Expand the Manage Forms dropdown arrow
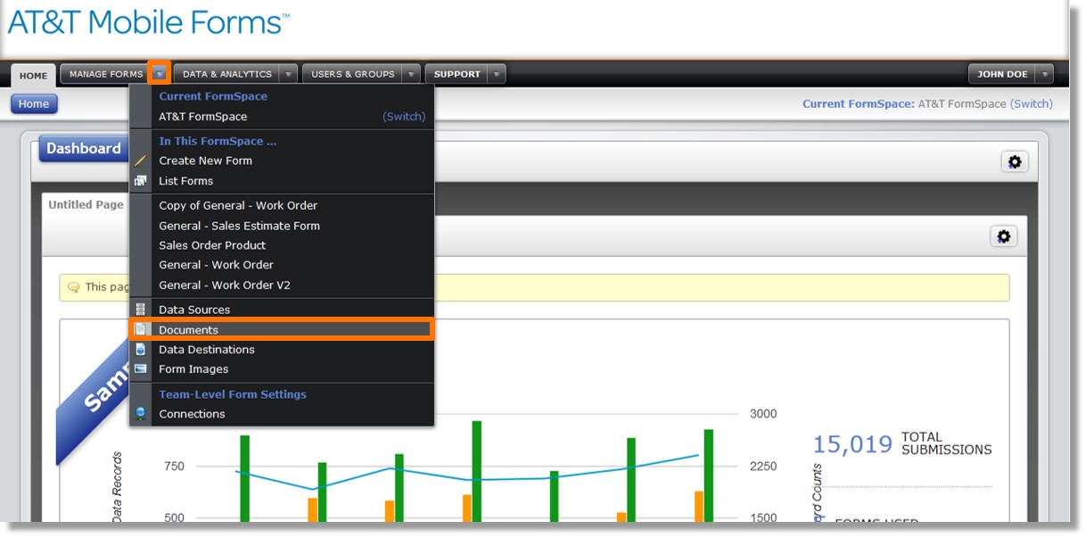The width and height of the screenshot is (1086, 538). (160, 74)
